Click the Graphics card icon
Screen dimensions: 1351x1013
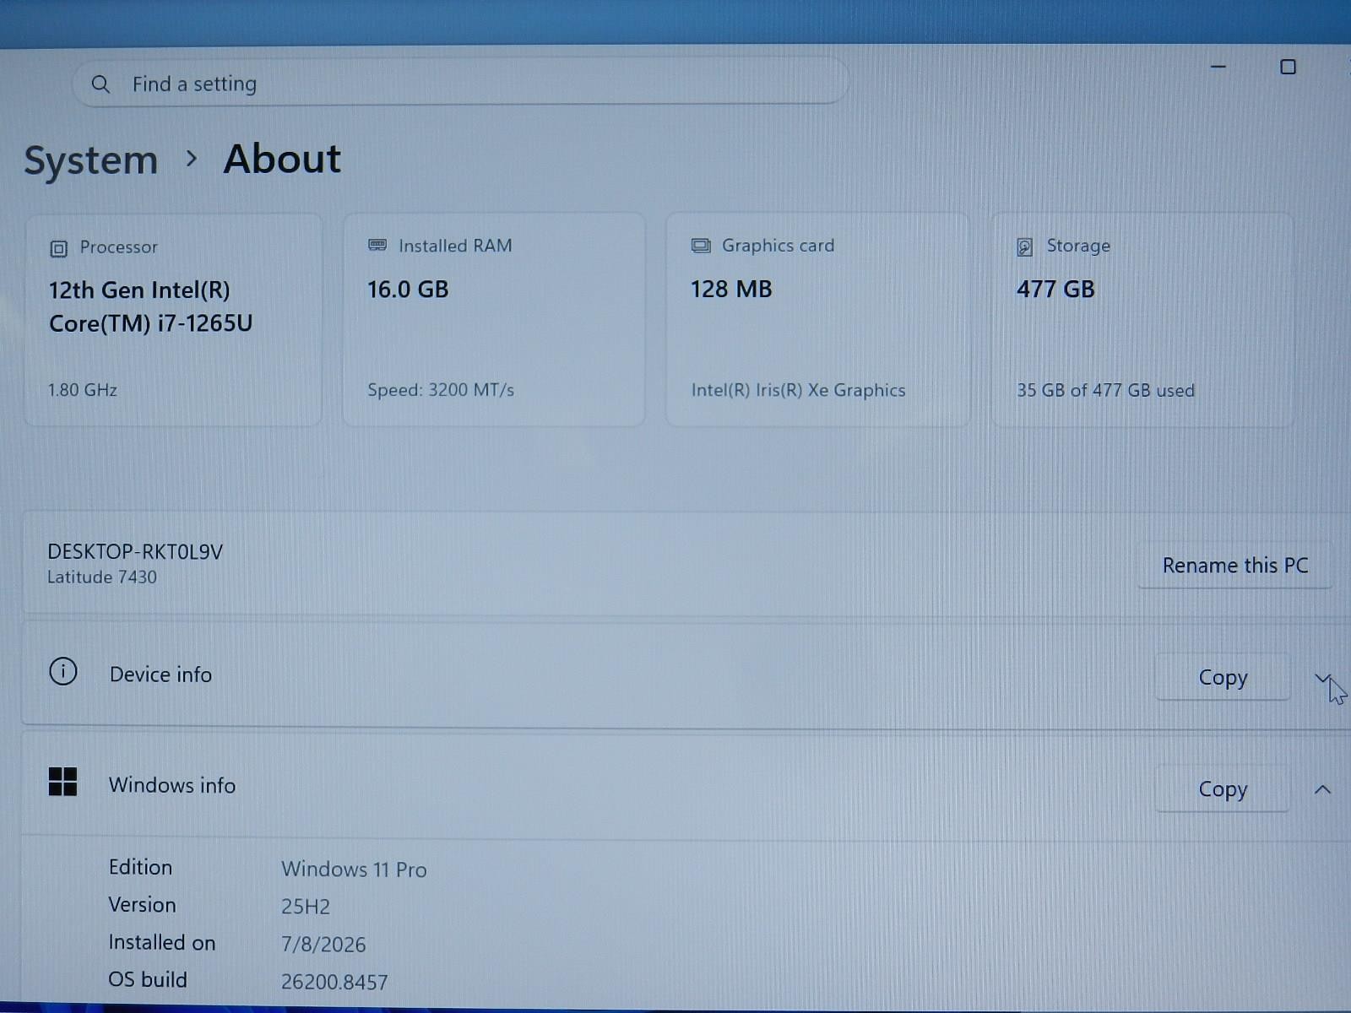tap(701, 246)
